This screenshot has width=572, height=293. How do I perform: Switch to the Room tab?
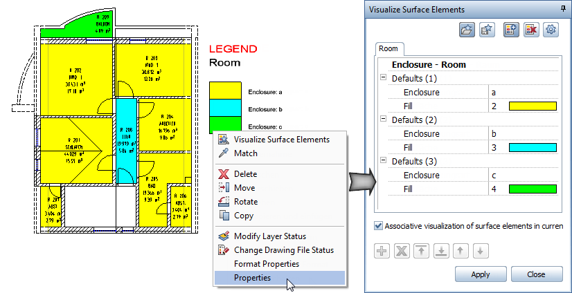(x=388, y=48)
